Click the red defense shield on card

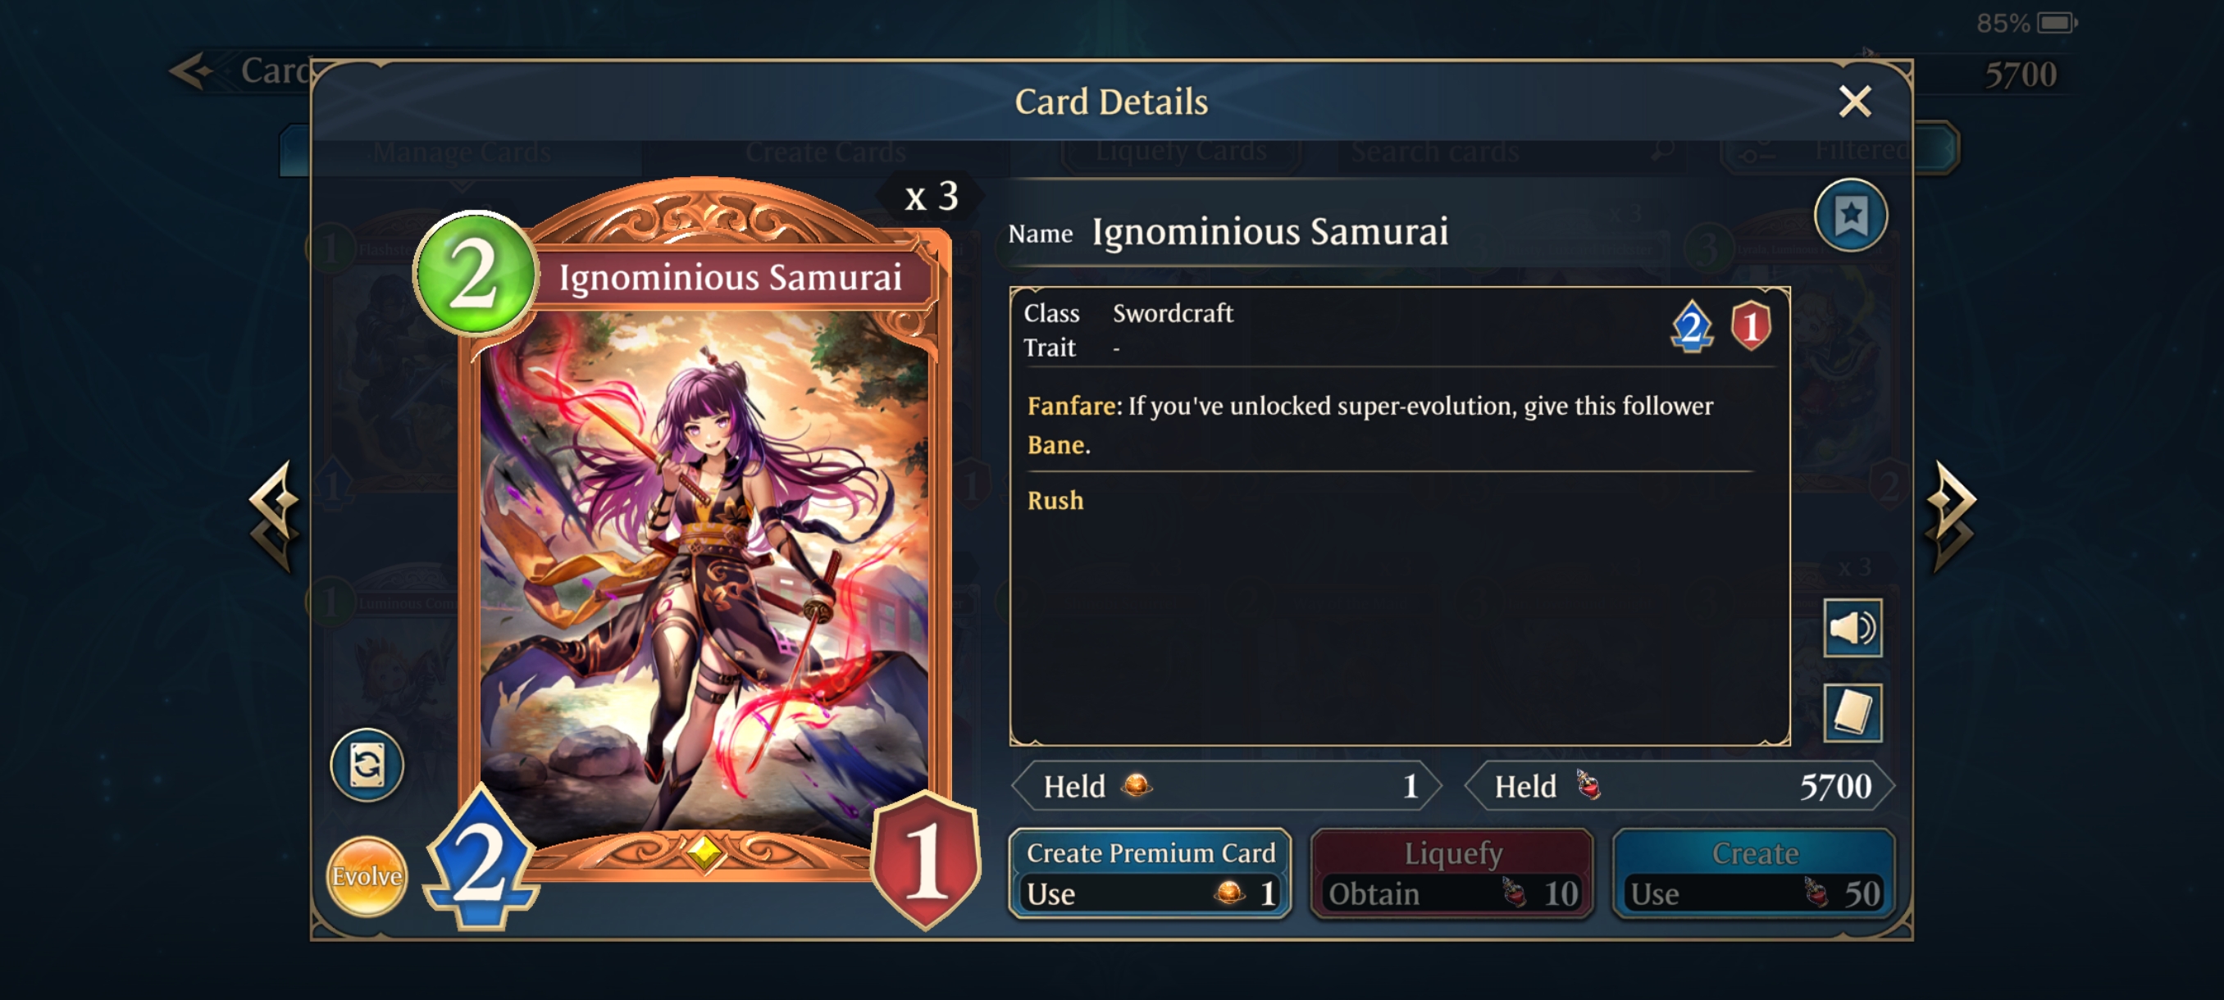coord(926,859)
